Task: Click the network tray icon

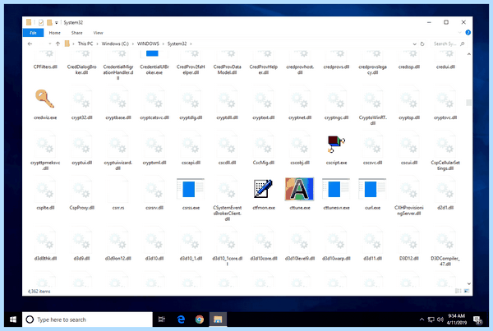Action: pos(431,320)
